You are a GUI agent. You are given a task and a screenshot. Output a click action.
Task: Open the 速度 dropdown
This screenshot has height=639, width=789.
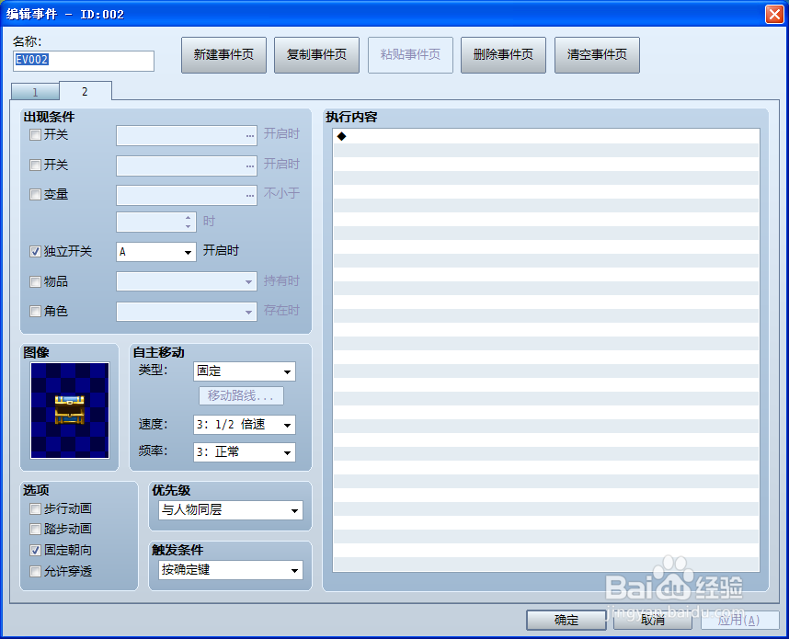(244, 425)
